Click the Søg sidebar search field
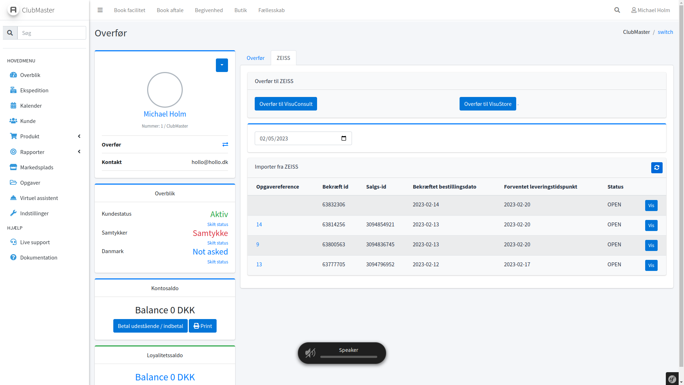 pos(52,33)
